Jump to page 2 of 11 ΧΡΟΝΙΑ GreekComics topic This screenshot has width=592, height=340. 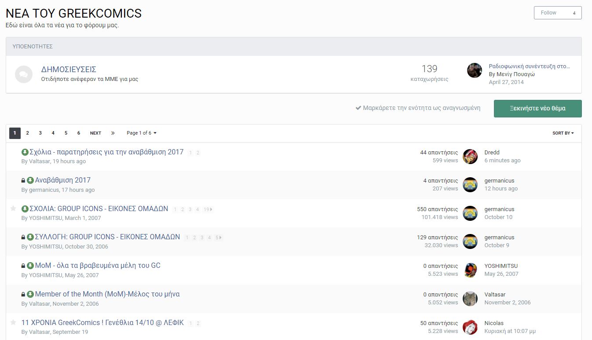tap(198, 323)
